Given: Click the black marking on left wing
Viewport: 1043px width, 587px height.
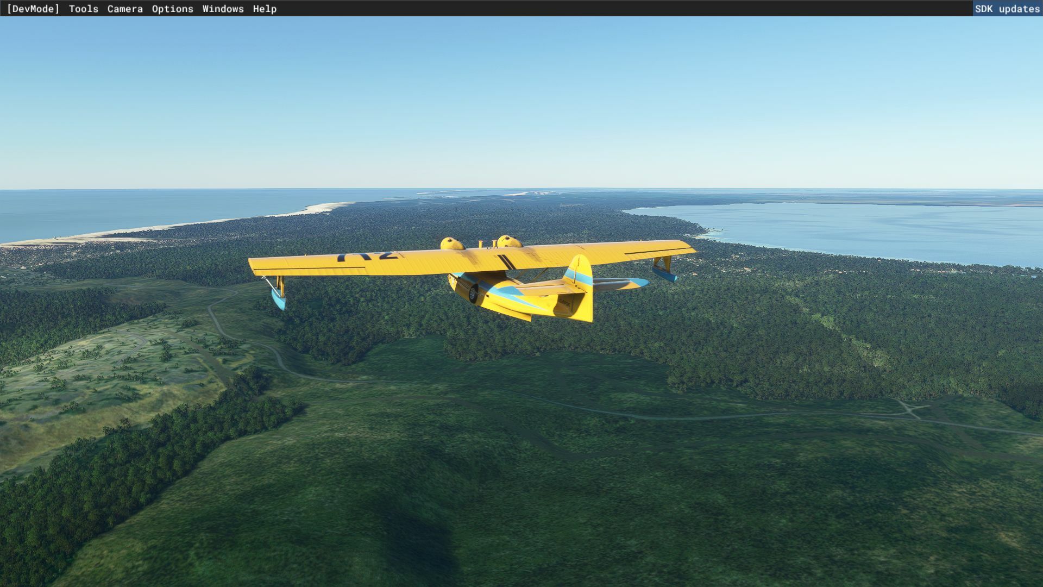Looking at the screenshot, I should click(x=368, y=255).
